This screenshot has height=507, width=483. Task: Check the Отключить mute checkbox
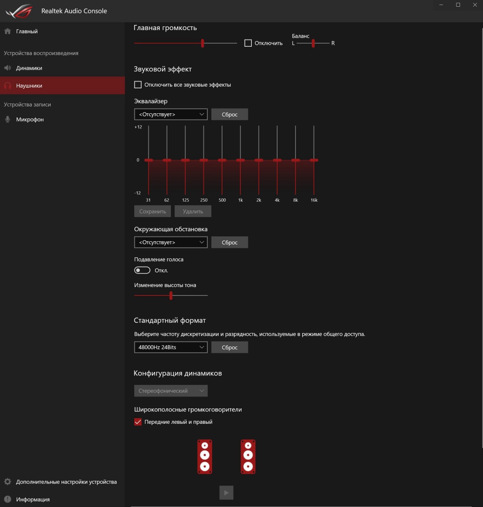coord(248,43)
